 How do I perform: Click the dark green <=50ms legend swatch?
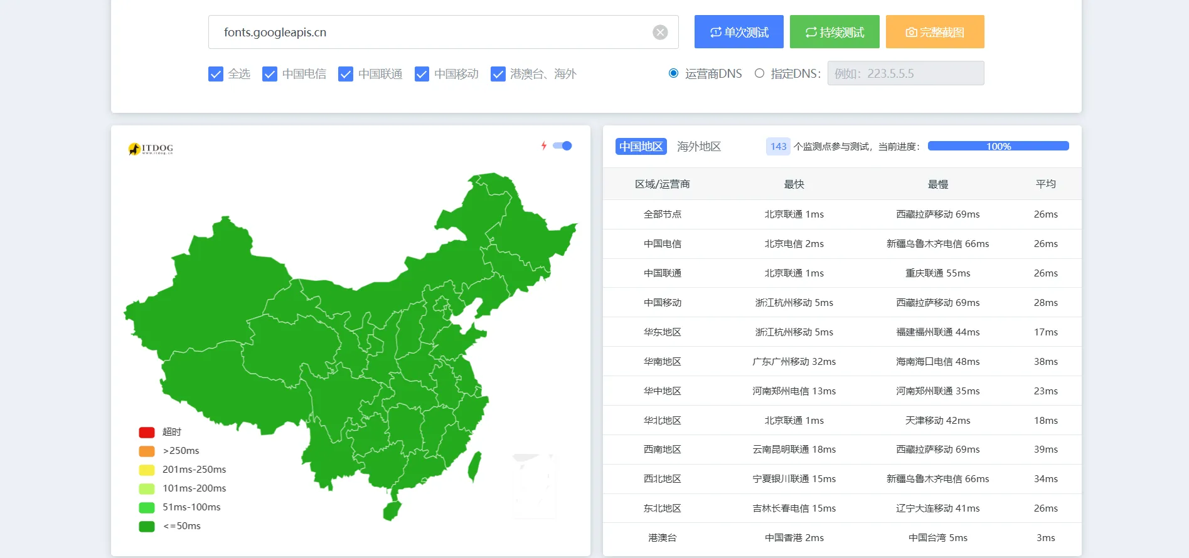[147, 526]
